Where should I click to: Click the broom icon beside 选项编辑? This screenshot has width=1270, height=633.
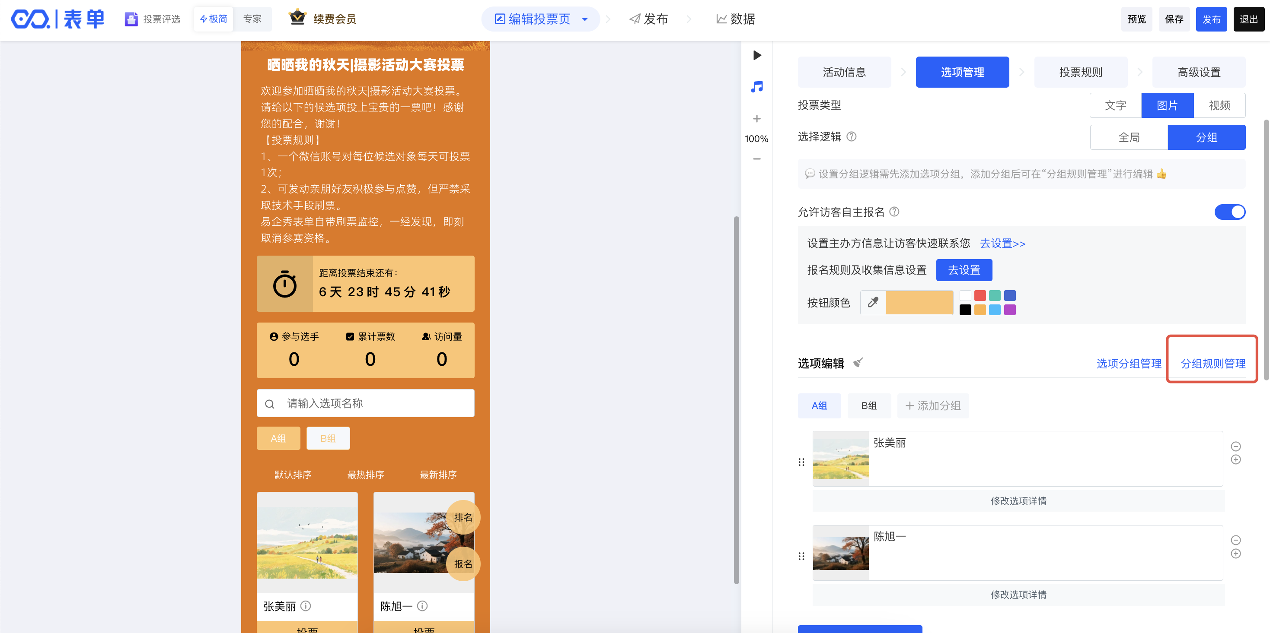tap(858, 363)
